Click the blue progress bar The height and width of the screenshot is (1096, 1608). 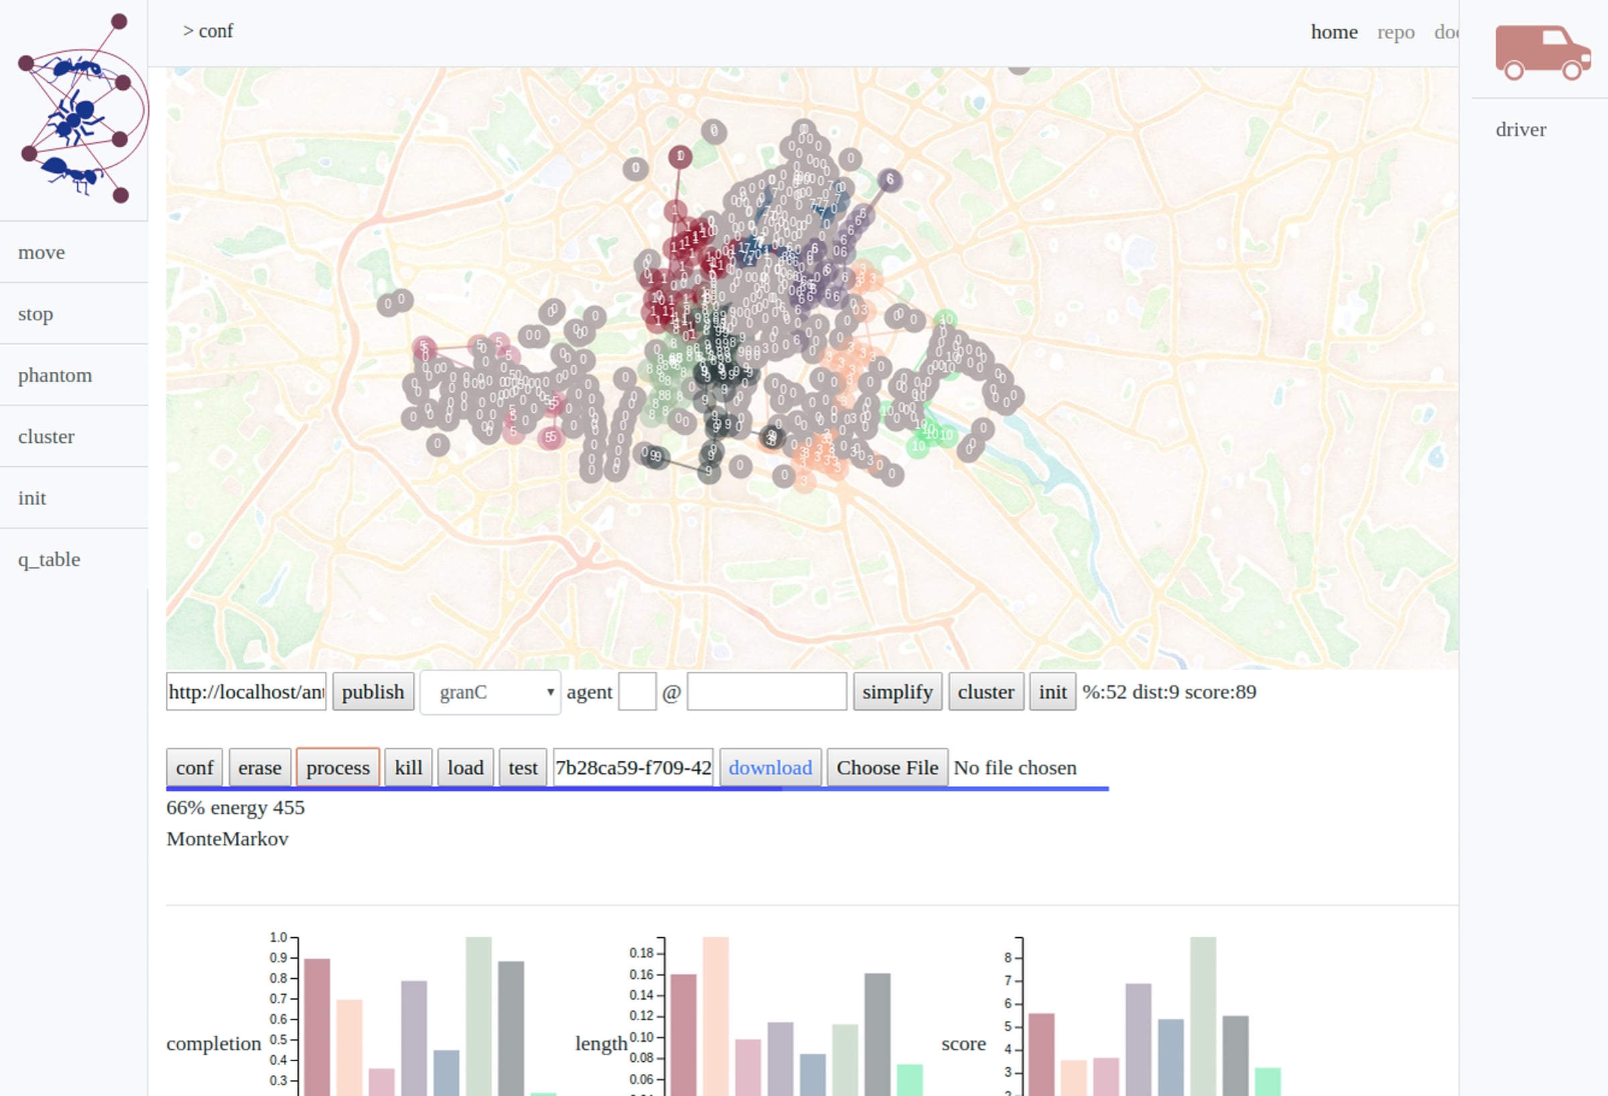pos(636,789)
